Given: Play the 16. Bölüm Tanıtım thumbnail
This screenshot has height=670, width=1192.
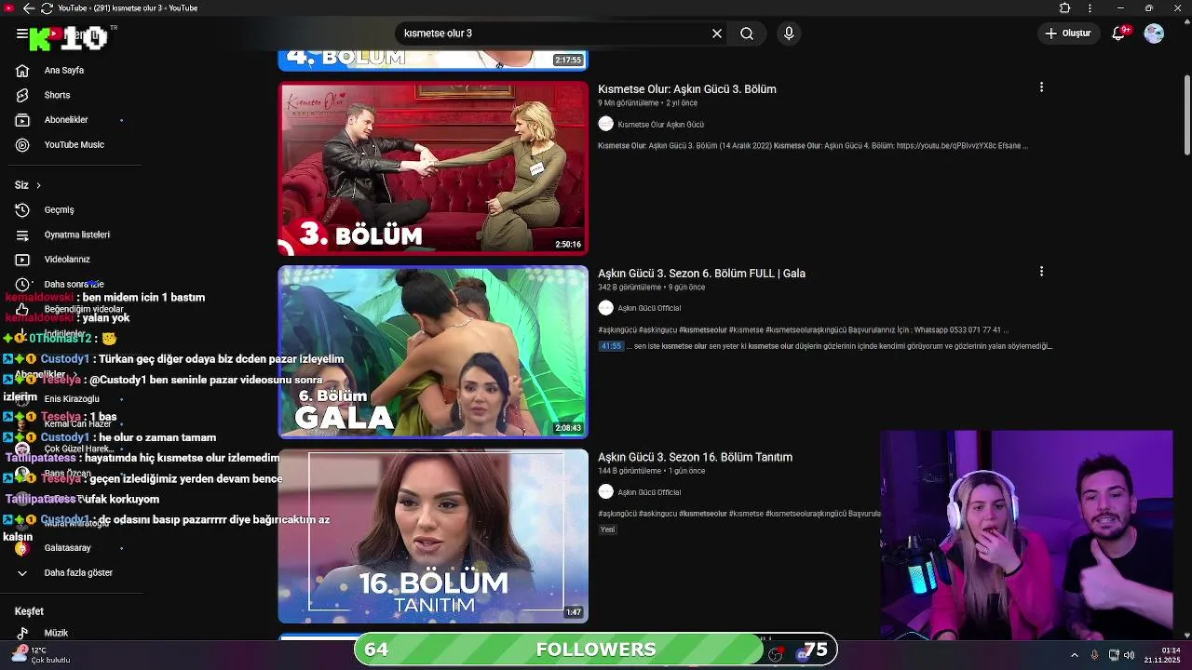Looking at the screenshot, I should tap(433, 536).
